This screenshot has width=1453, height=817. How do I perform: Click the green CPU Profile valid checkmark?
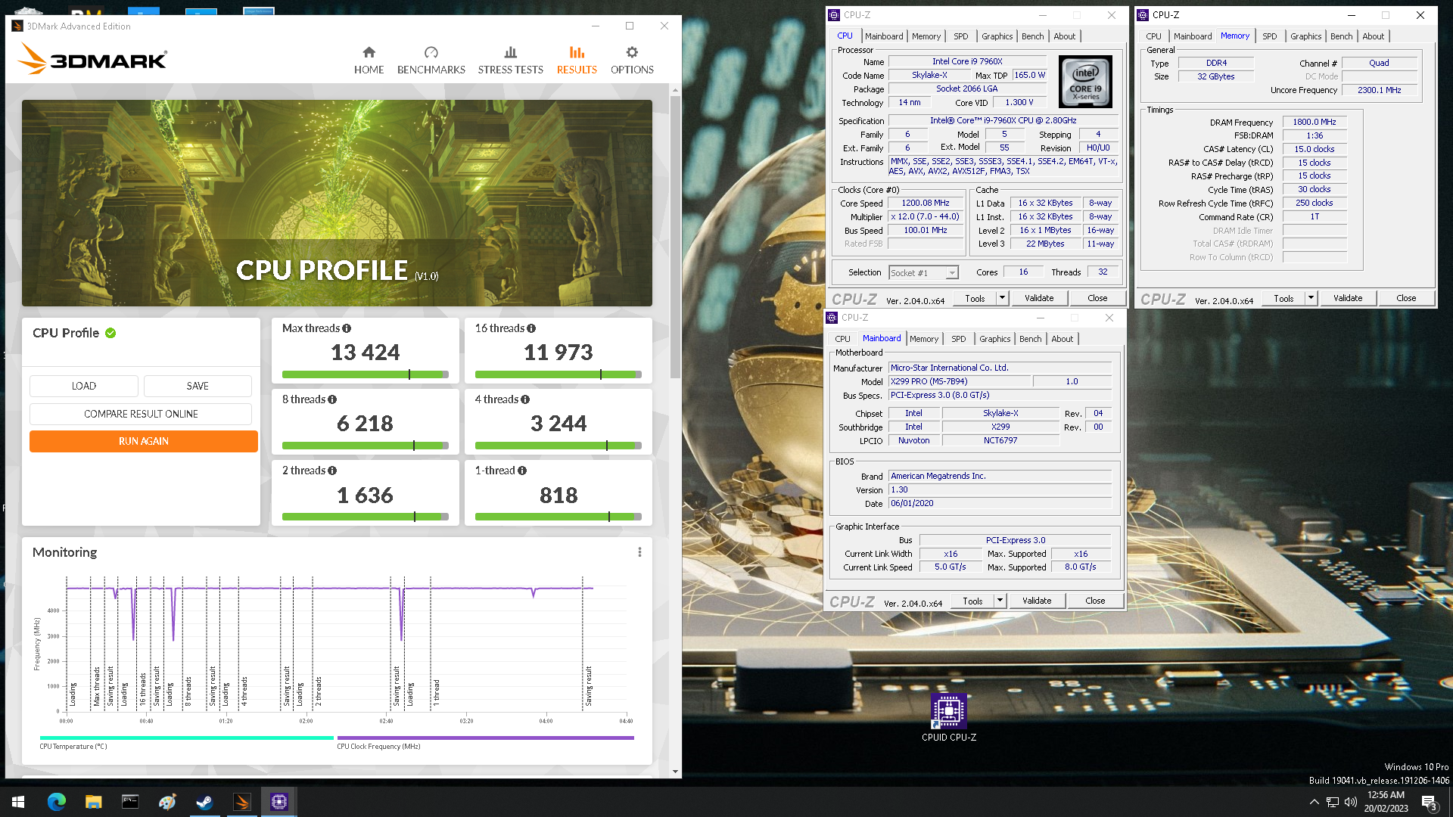click(x=110, y=333)
